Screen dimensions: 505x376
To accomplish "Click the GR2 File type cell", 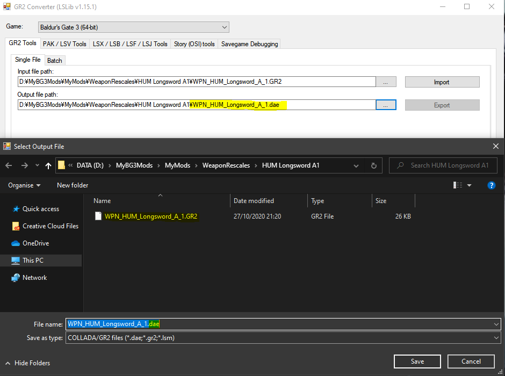I will tap(322, 216).
